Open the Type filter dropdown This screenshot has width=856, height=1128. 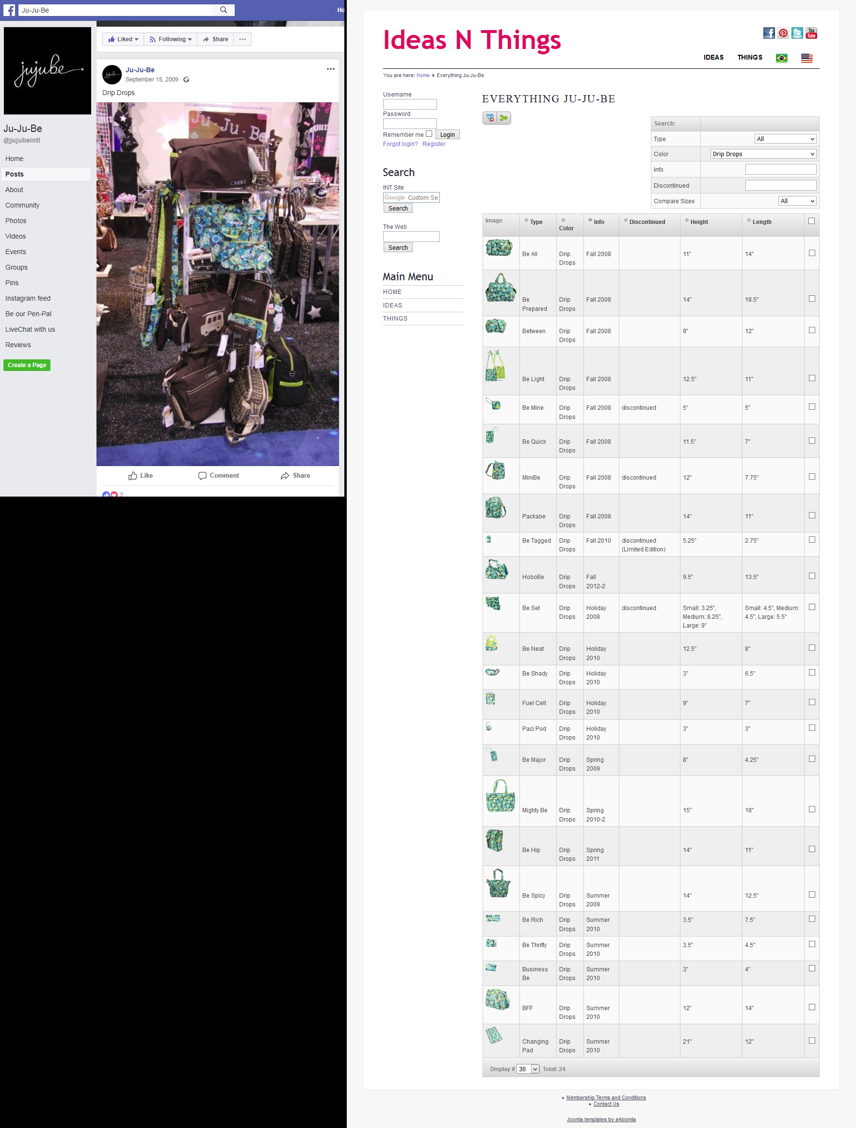pyautogui.click(x=785, y=139)
